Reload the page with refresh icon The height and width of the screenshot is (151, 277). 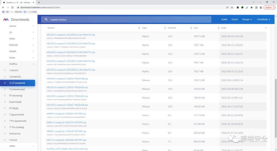[x=12, y=7]
